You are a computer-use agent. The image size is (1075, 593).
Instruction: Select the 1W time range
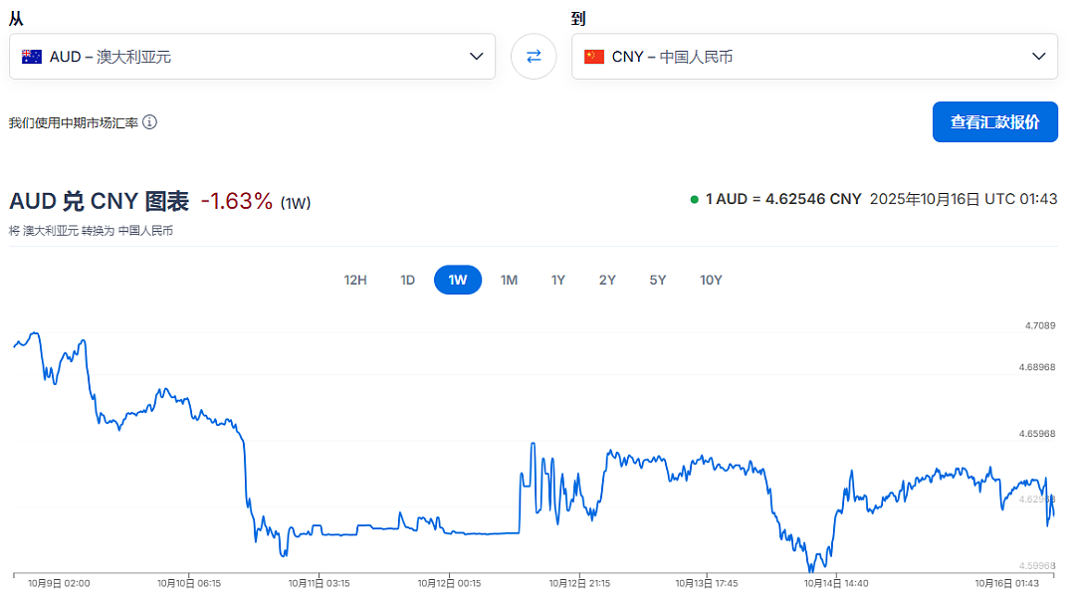(458, 280)
